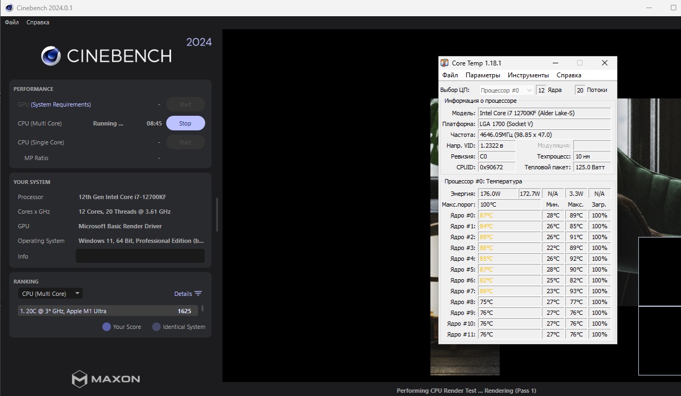
Task: Click the 08:45 elapsed timer
Action: point(154,123)
